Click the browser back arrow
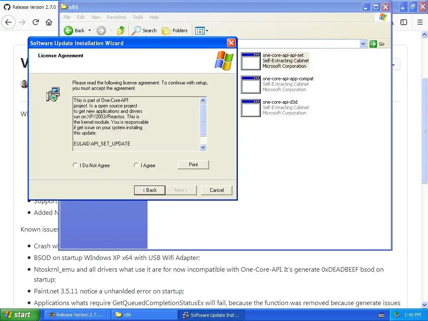 (x=8, y=22)
